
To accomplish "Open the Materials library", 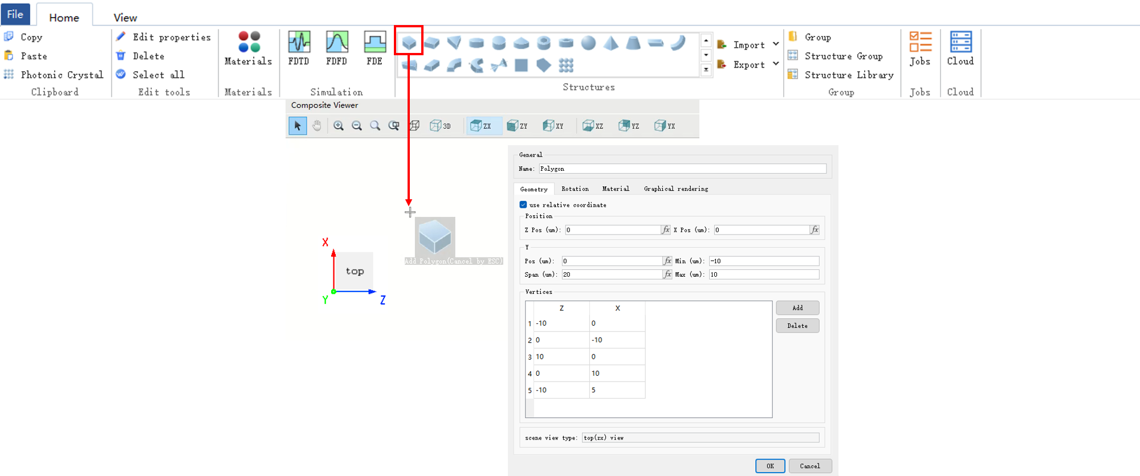I will (248, 48).
